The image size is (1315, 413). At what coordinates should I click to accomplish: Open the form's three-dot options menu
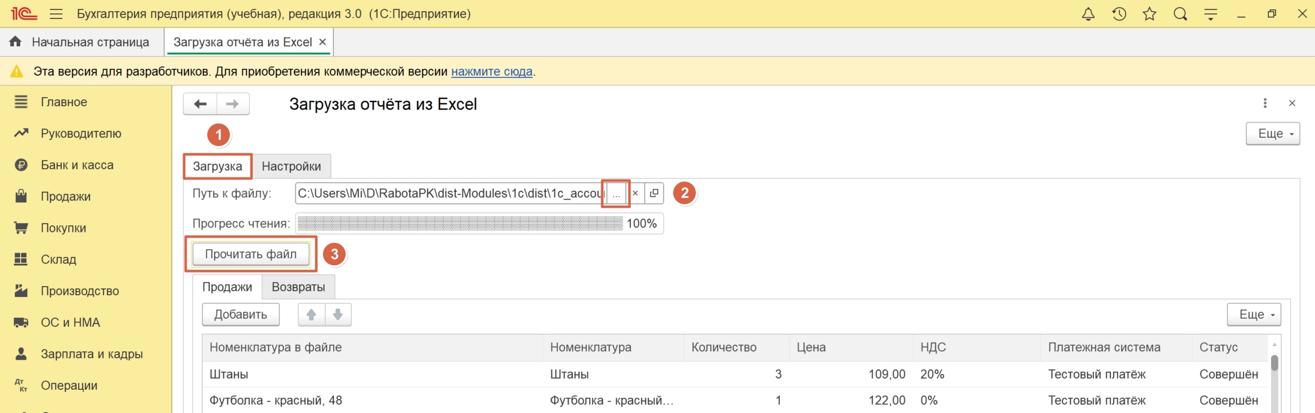[x=1265, y=103]
